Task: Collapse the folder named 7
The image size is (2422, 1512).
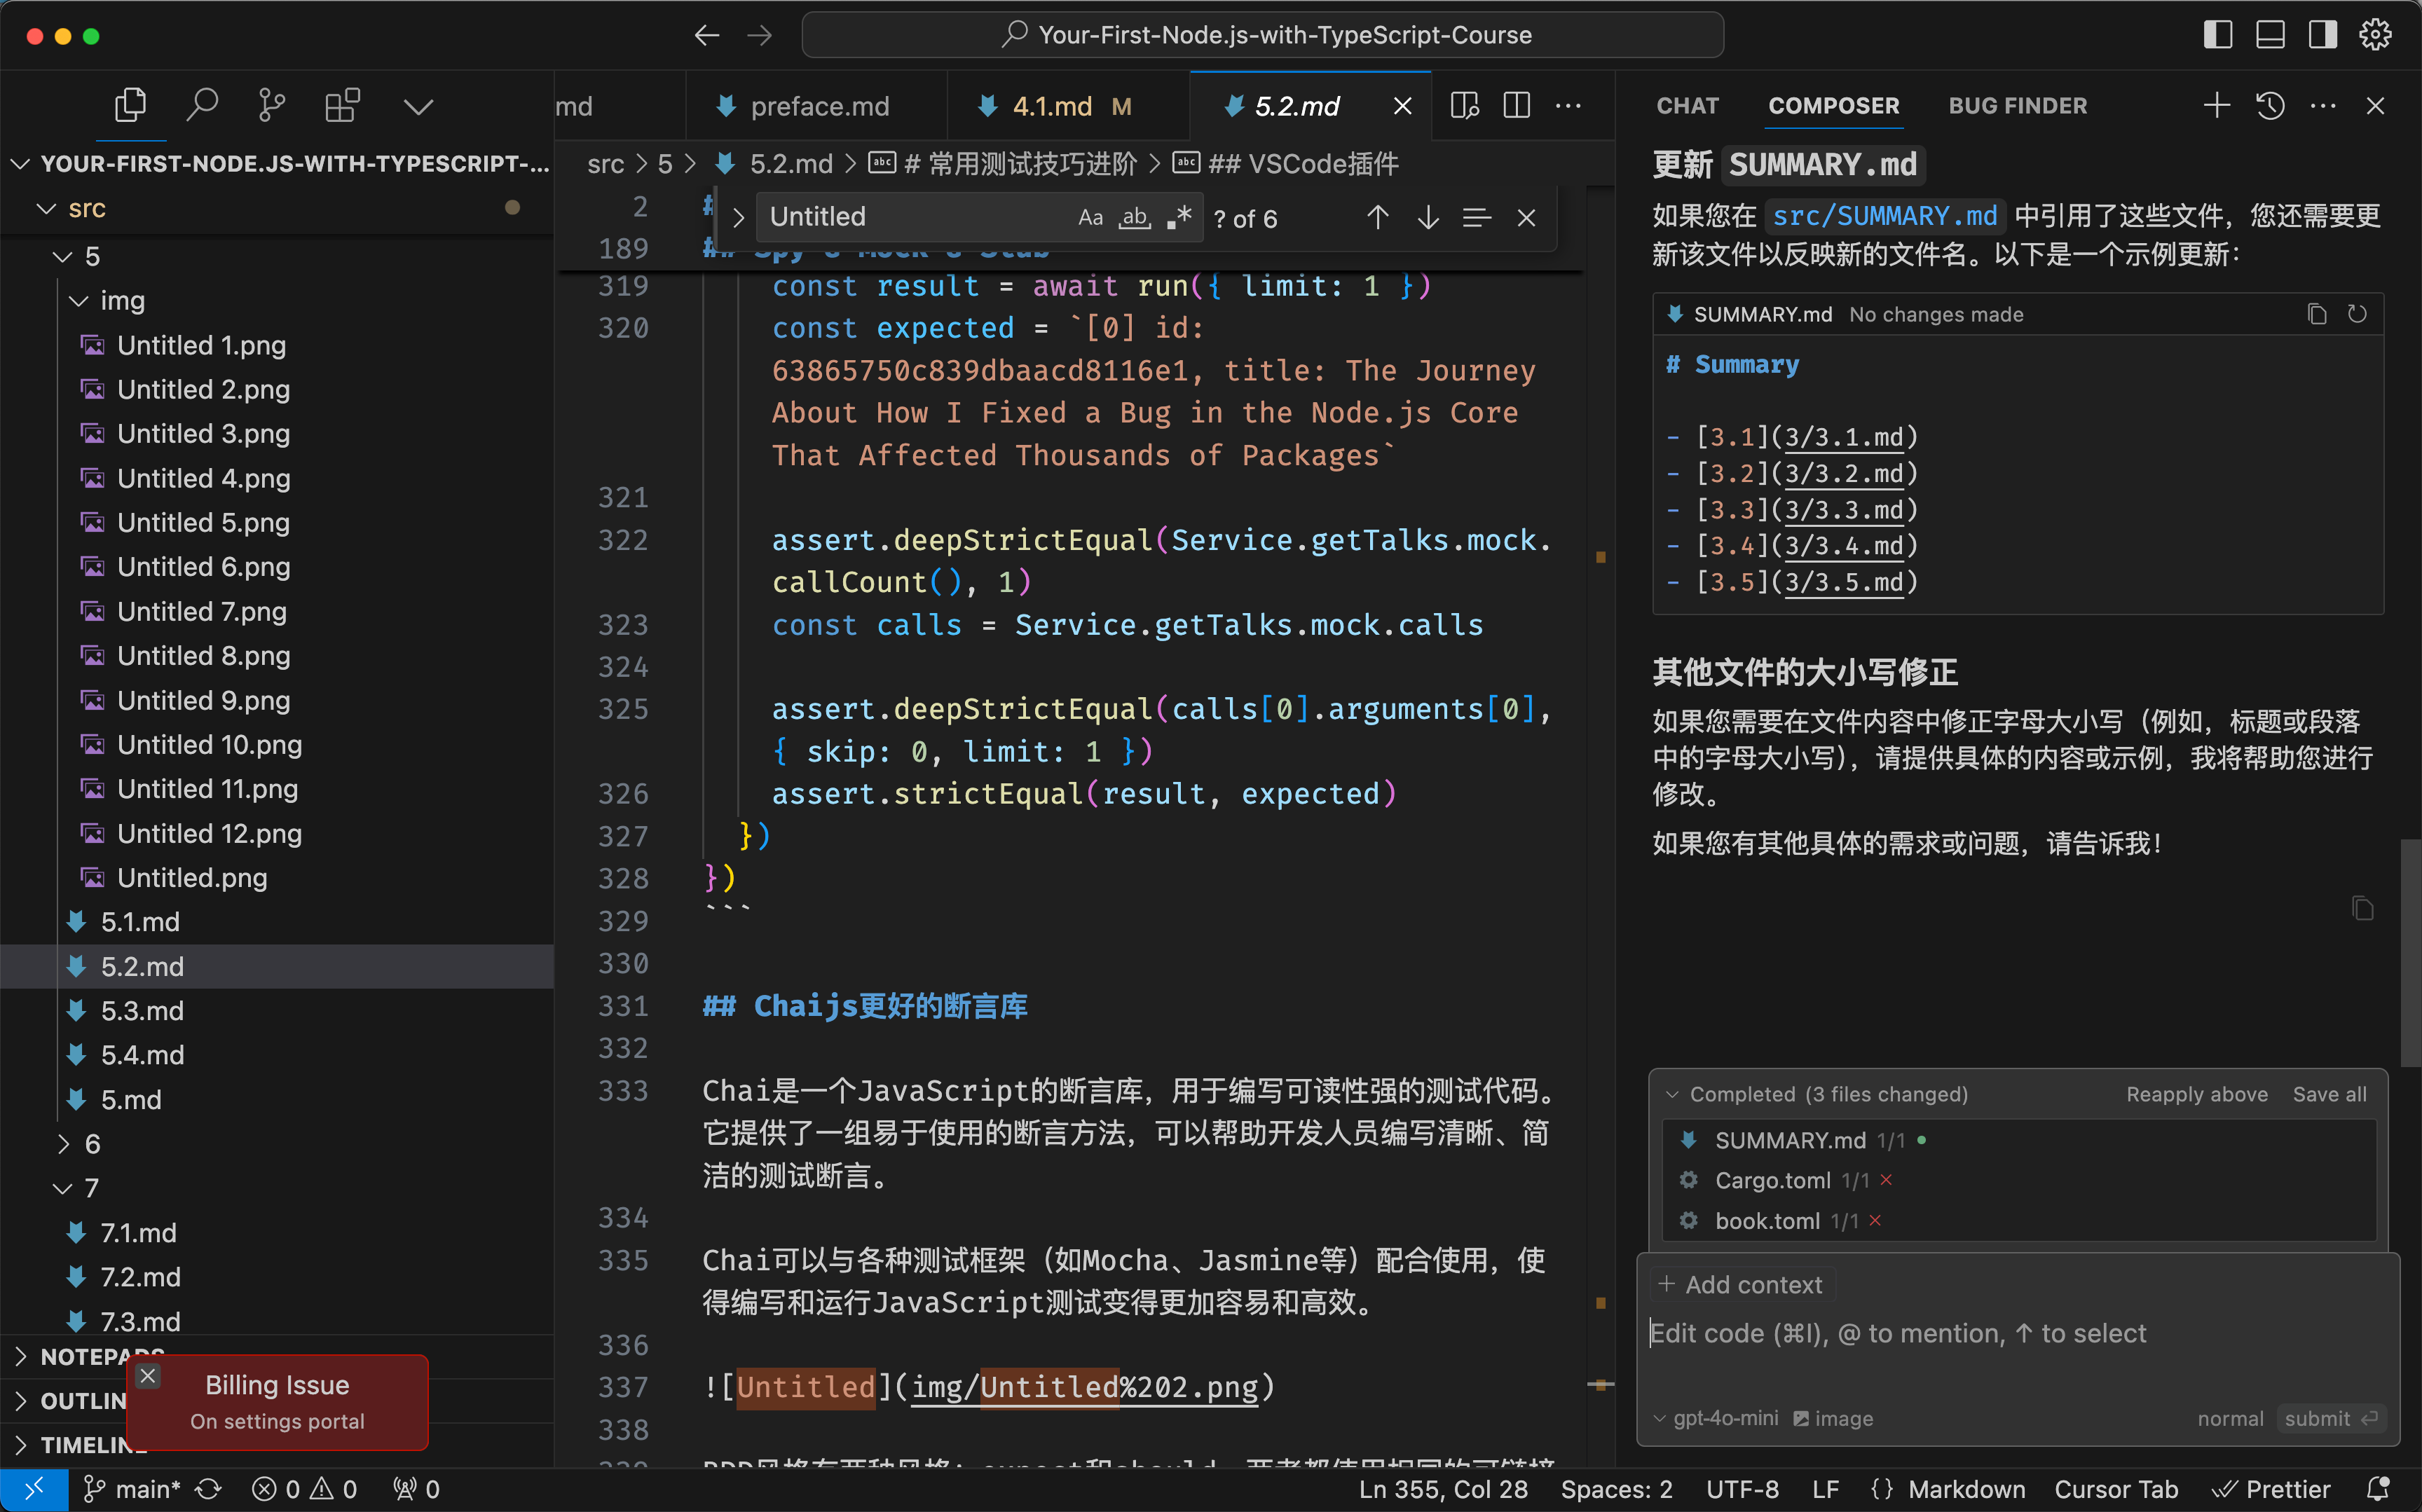Action: click(x=62, y=1188)
